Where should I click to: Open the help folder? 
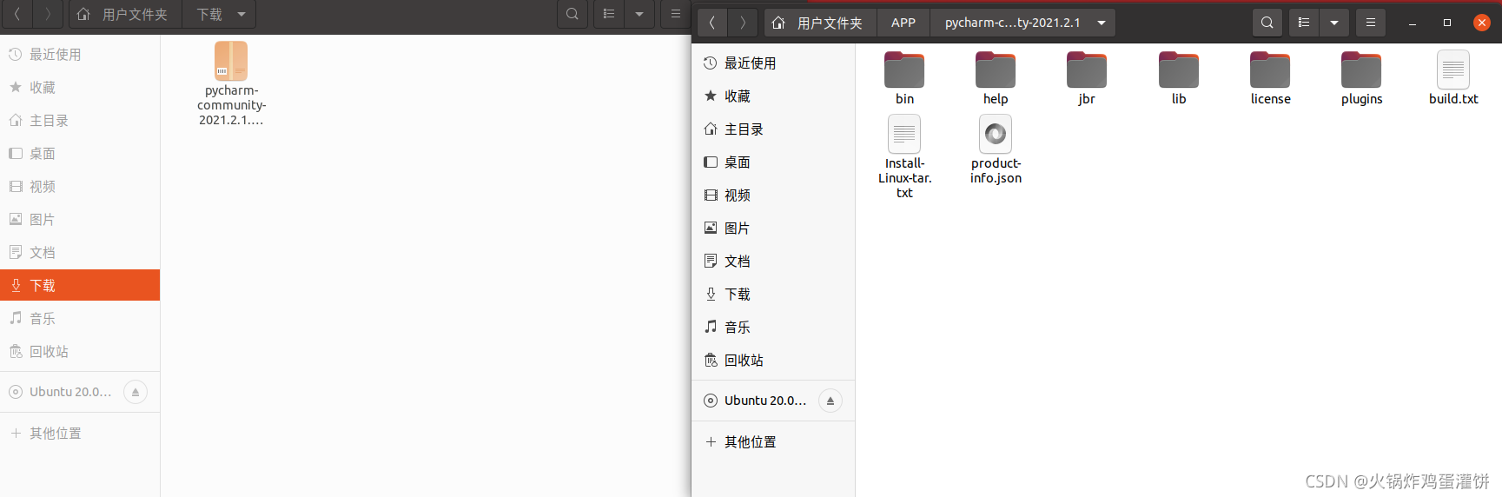coord(996,78)
